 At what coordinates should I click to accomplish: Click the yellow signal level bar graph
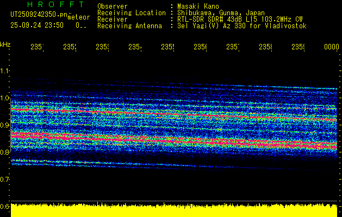point(174,210)
